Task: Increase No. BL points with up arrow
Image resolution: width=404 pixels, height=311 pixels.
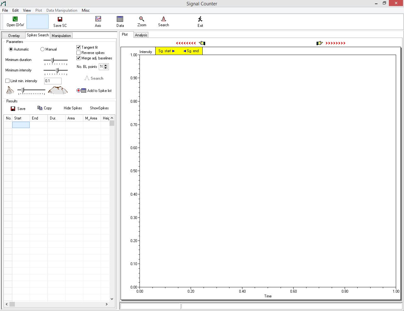Action: (106, 65)
